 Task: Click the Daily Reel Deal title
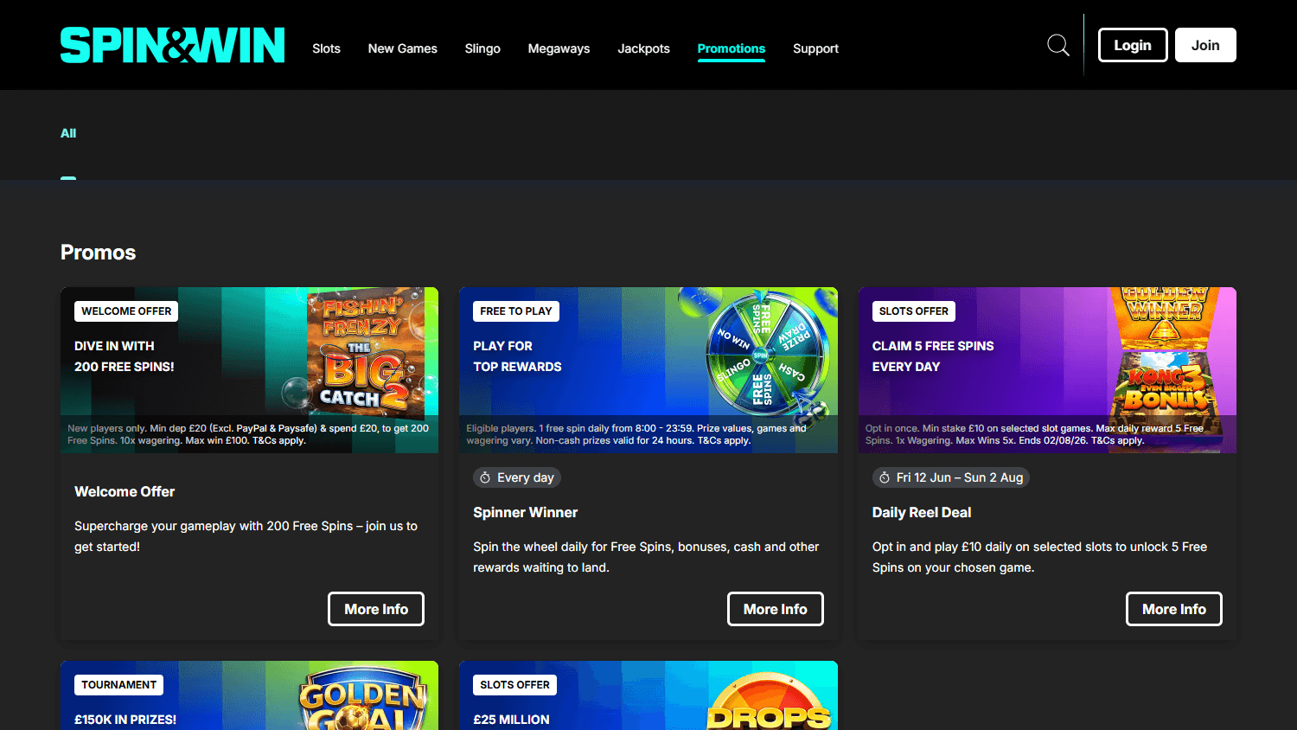[922, 512]
